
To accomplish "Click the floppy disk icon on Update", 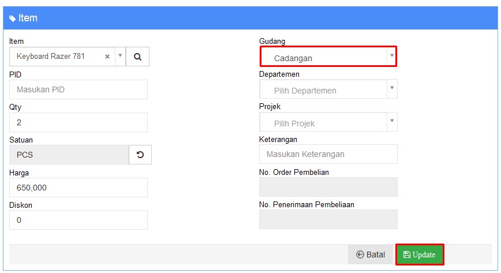I will pos(406,255).
